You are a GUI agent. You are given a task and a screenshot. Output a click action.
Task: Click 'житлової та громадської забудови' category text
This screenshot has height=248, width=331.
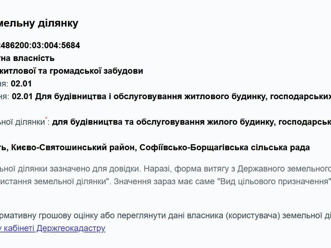(x=71, y=71)
